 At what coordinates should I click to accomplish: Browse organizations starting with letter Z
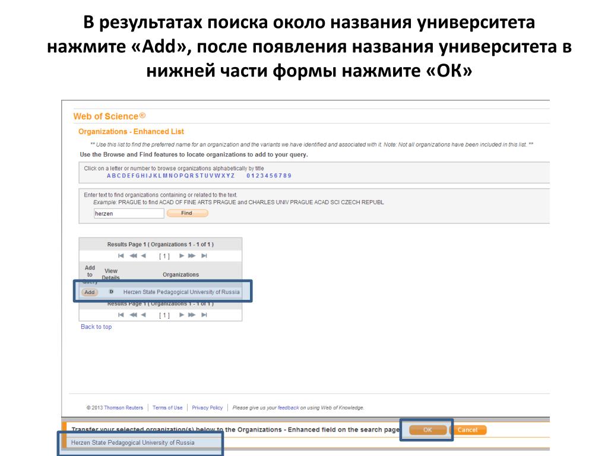[x=233, y=176]
